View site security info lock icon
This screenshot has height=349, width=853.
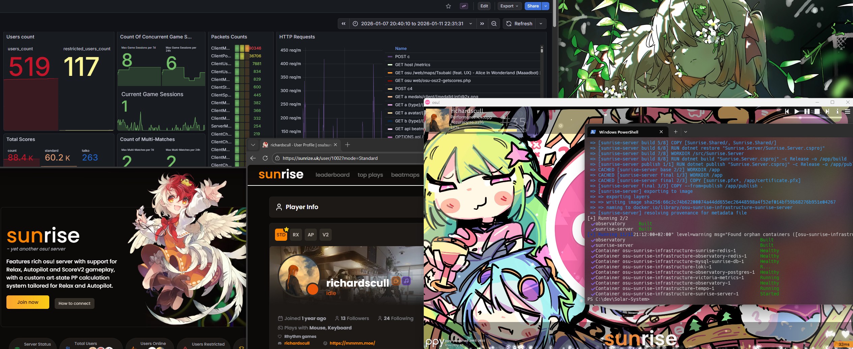[277, 158]
